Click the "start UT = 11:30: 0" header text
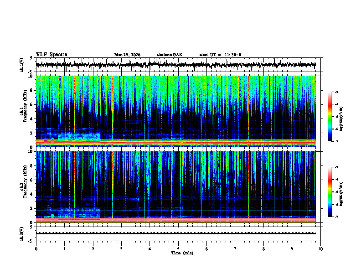 point(220,55)
